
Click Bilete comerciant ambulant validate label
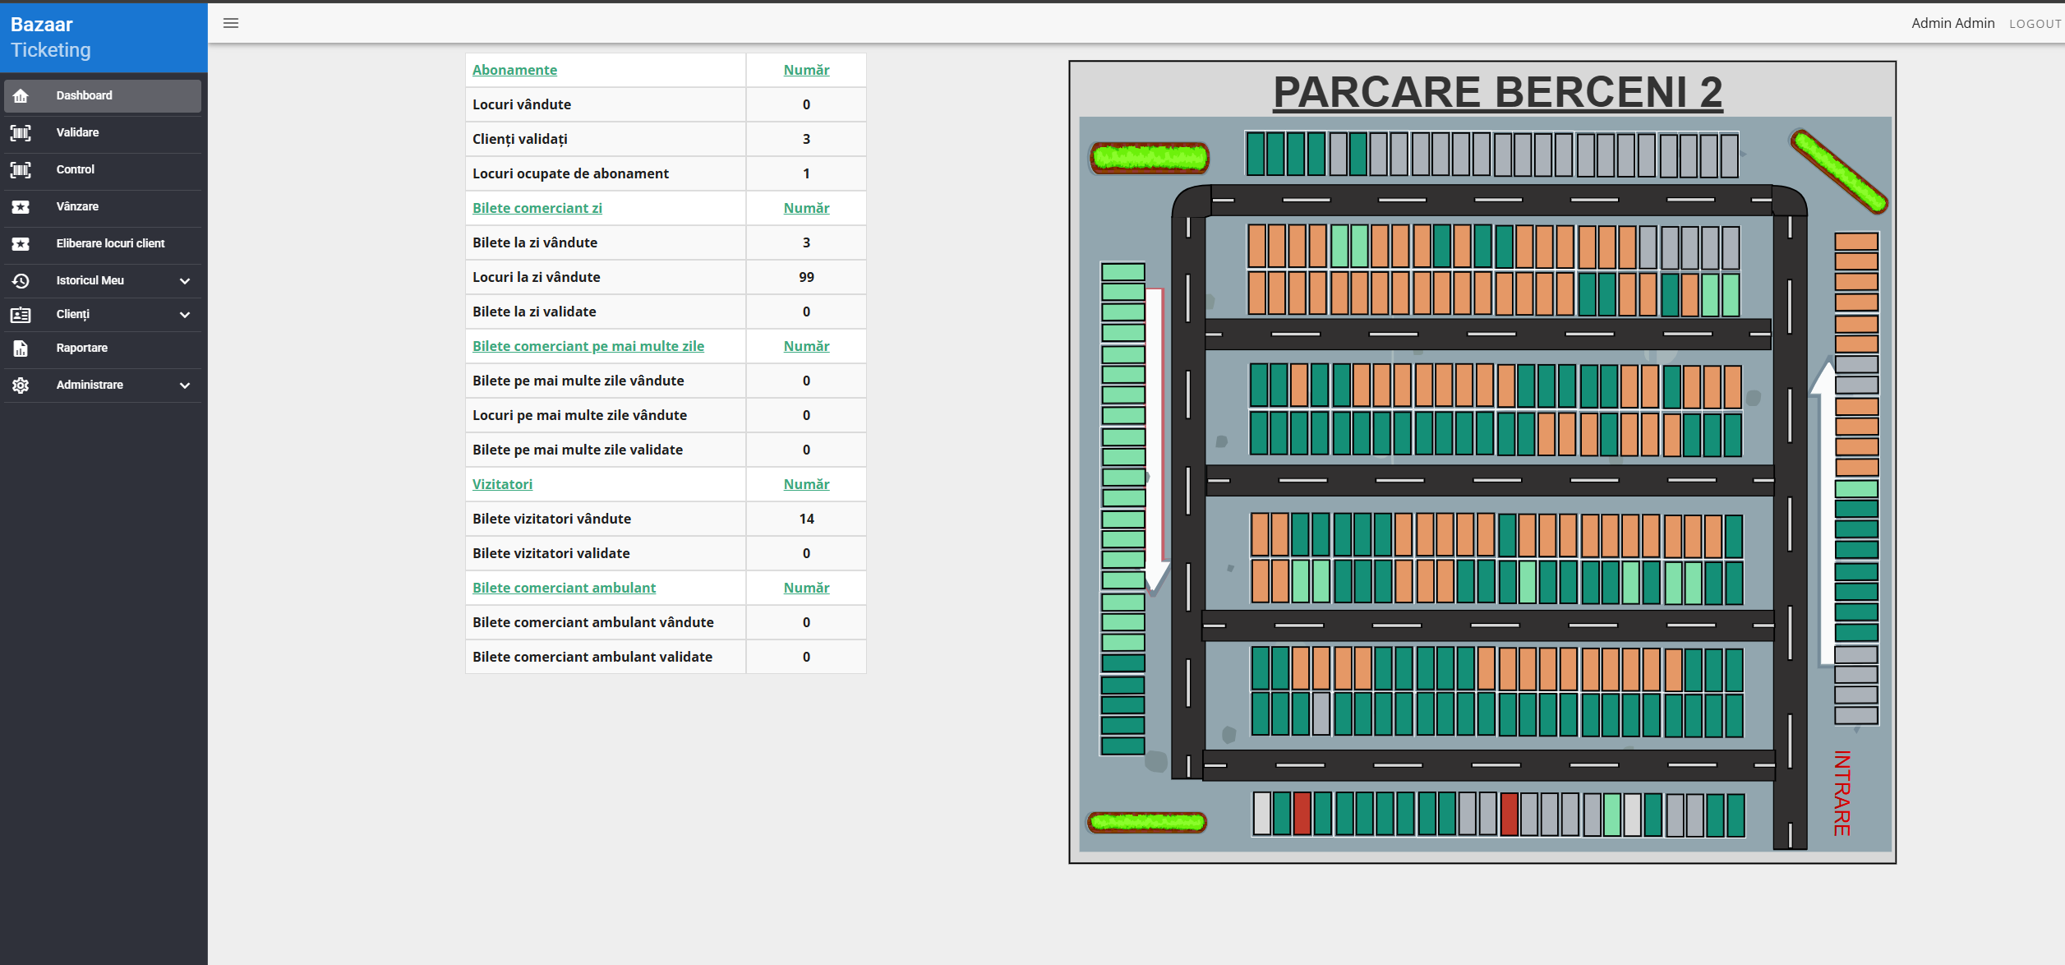[x=592, y=657]
